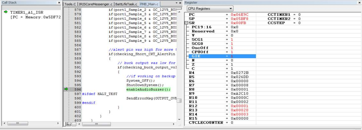The height and width of the screenshot is (130, 362).
Task: Select the PC19:16 field row
Action: click(222, 27)
